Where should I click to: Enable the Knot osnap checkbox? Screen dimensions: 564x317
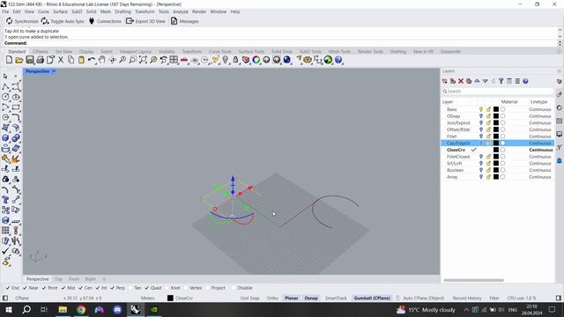167,288
